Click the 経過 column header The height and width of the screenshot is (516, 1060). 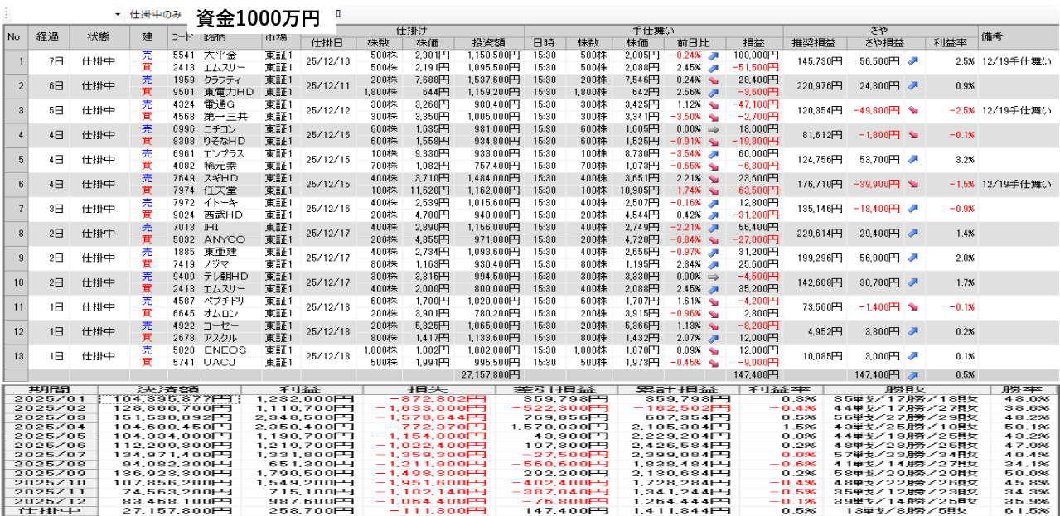pyautogui.click(x=47, y=37)
